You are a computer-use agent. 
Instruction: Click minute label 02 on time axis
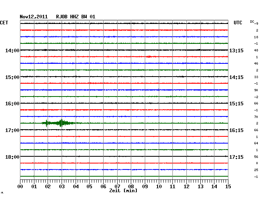tap(48, 187)
